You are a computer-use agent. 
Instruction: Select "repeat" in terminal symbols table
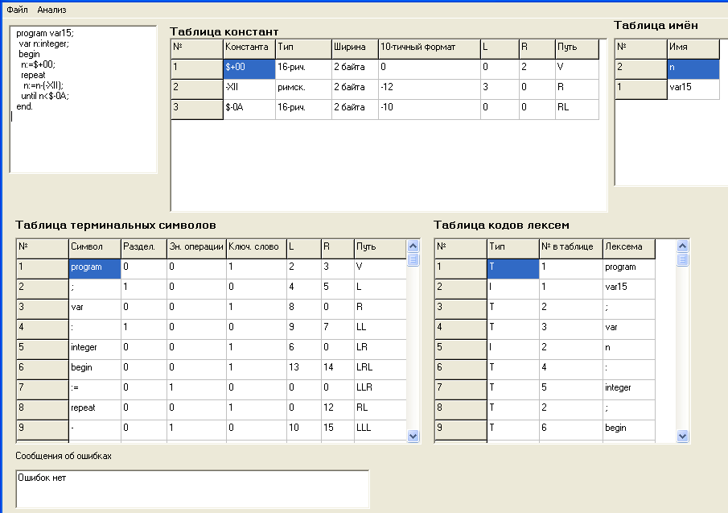pos(94,408)
